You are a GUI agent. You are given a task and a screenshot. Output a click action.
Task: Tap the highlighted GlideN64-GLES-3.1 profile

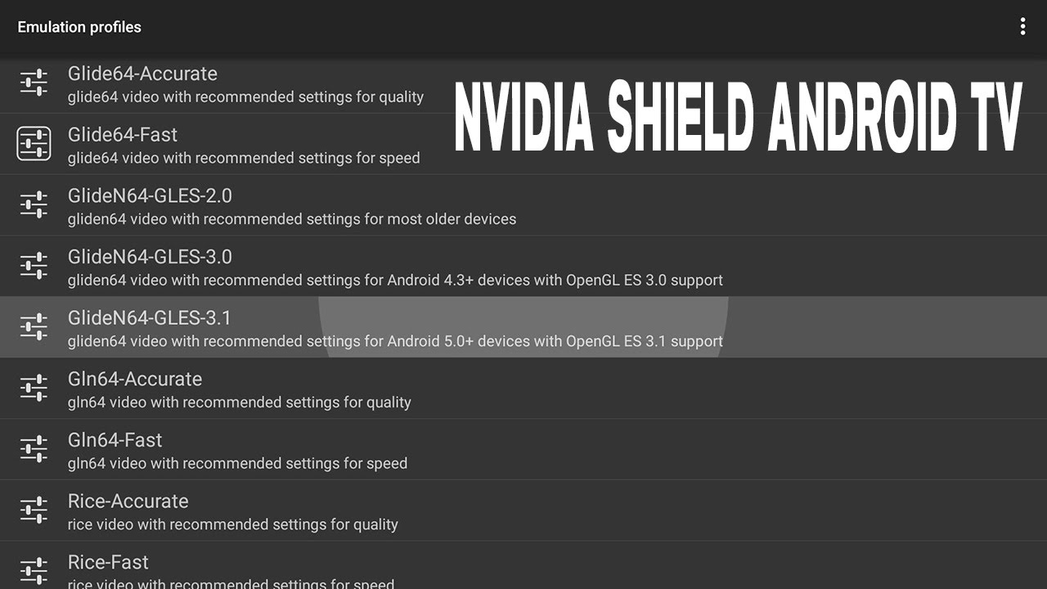click(523, 327)
